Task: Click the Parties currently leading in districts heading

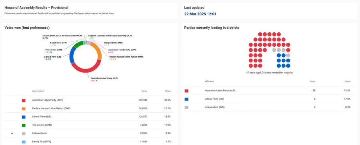Action: pos(212,28)
